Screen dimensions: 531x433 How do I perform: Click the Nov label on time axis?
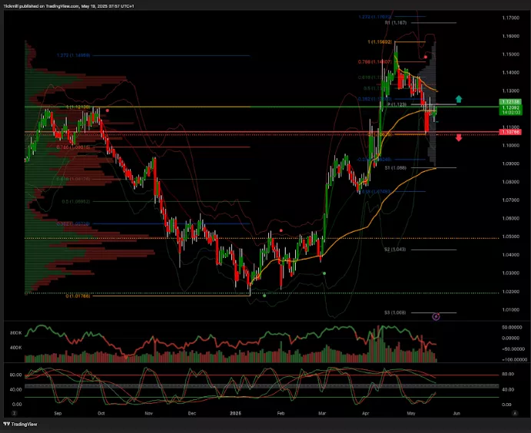click(150, 412)
